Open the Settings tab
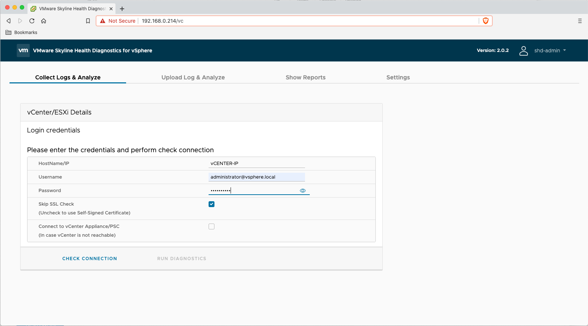Image resolution: width=588 pixels, height=326 pixels. tap(398, 77)
